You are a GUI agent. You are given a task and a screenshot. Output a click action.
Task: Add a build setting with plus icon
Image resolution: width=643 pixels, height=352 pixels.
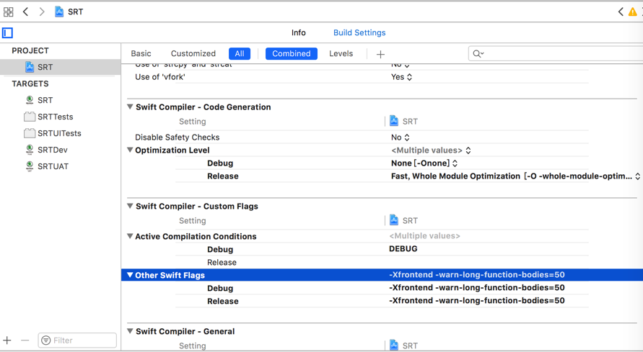point(380,54)
